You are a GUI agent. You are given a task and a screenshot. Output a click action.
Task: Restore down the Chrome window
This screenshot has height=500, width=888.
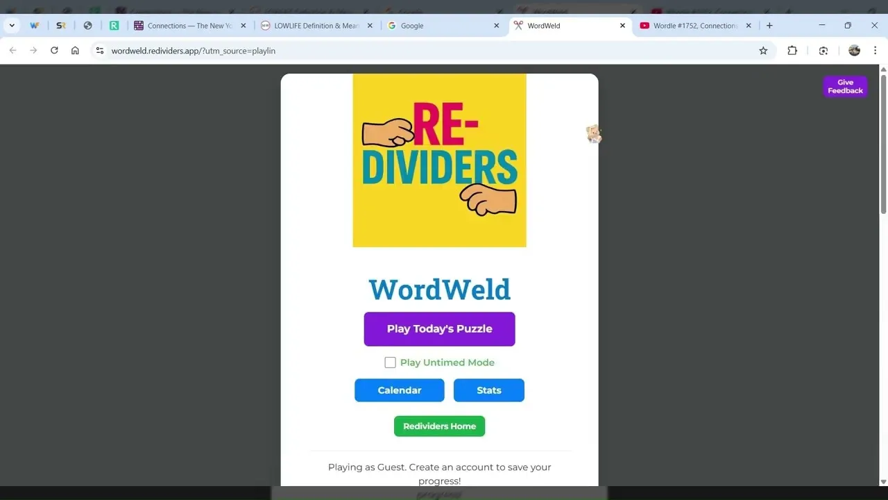pyautogui.click(x=848, y=26)
